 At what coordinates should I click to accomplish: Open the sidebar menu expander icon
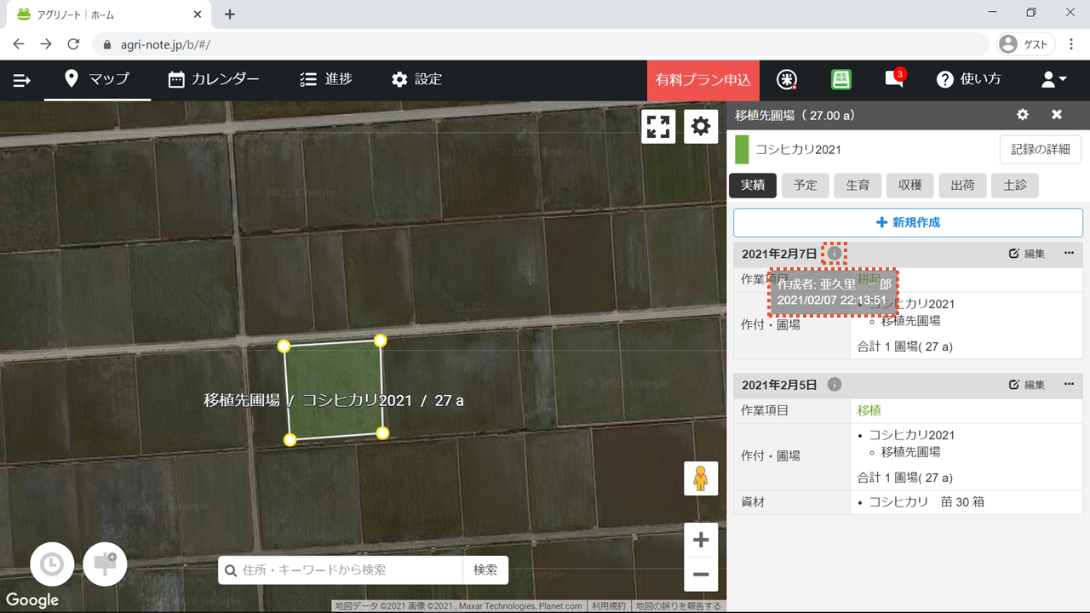tap(21, 80)
